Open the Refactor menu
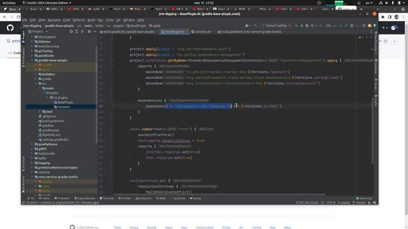Screen dimensions: 408x229 click(79, 20)
